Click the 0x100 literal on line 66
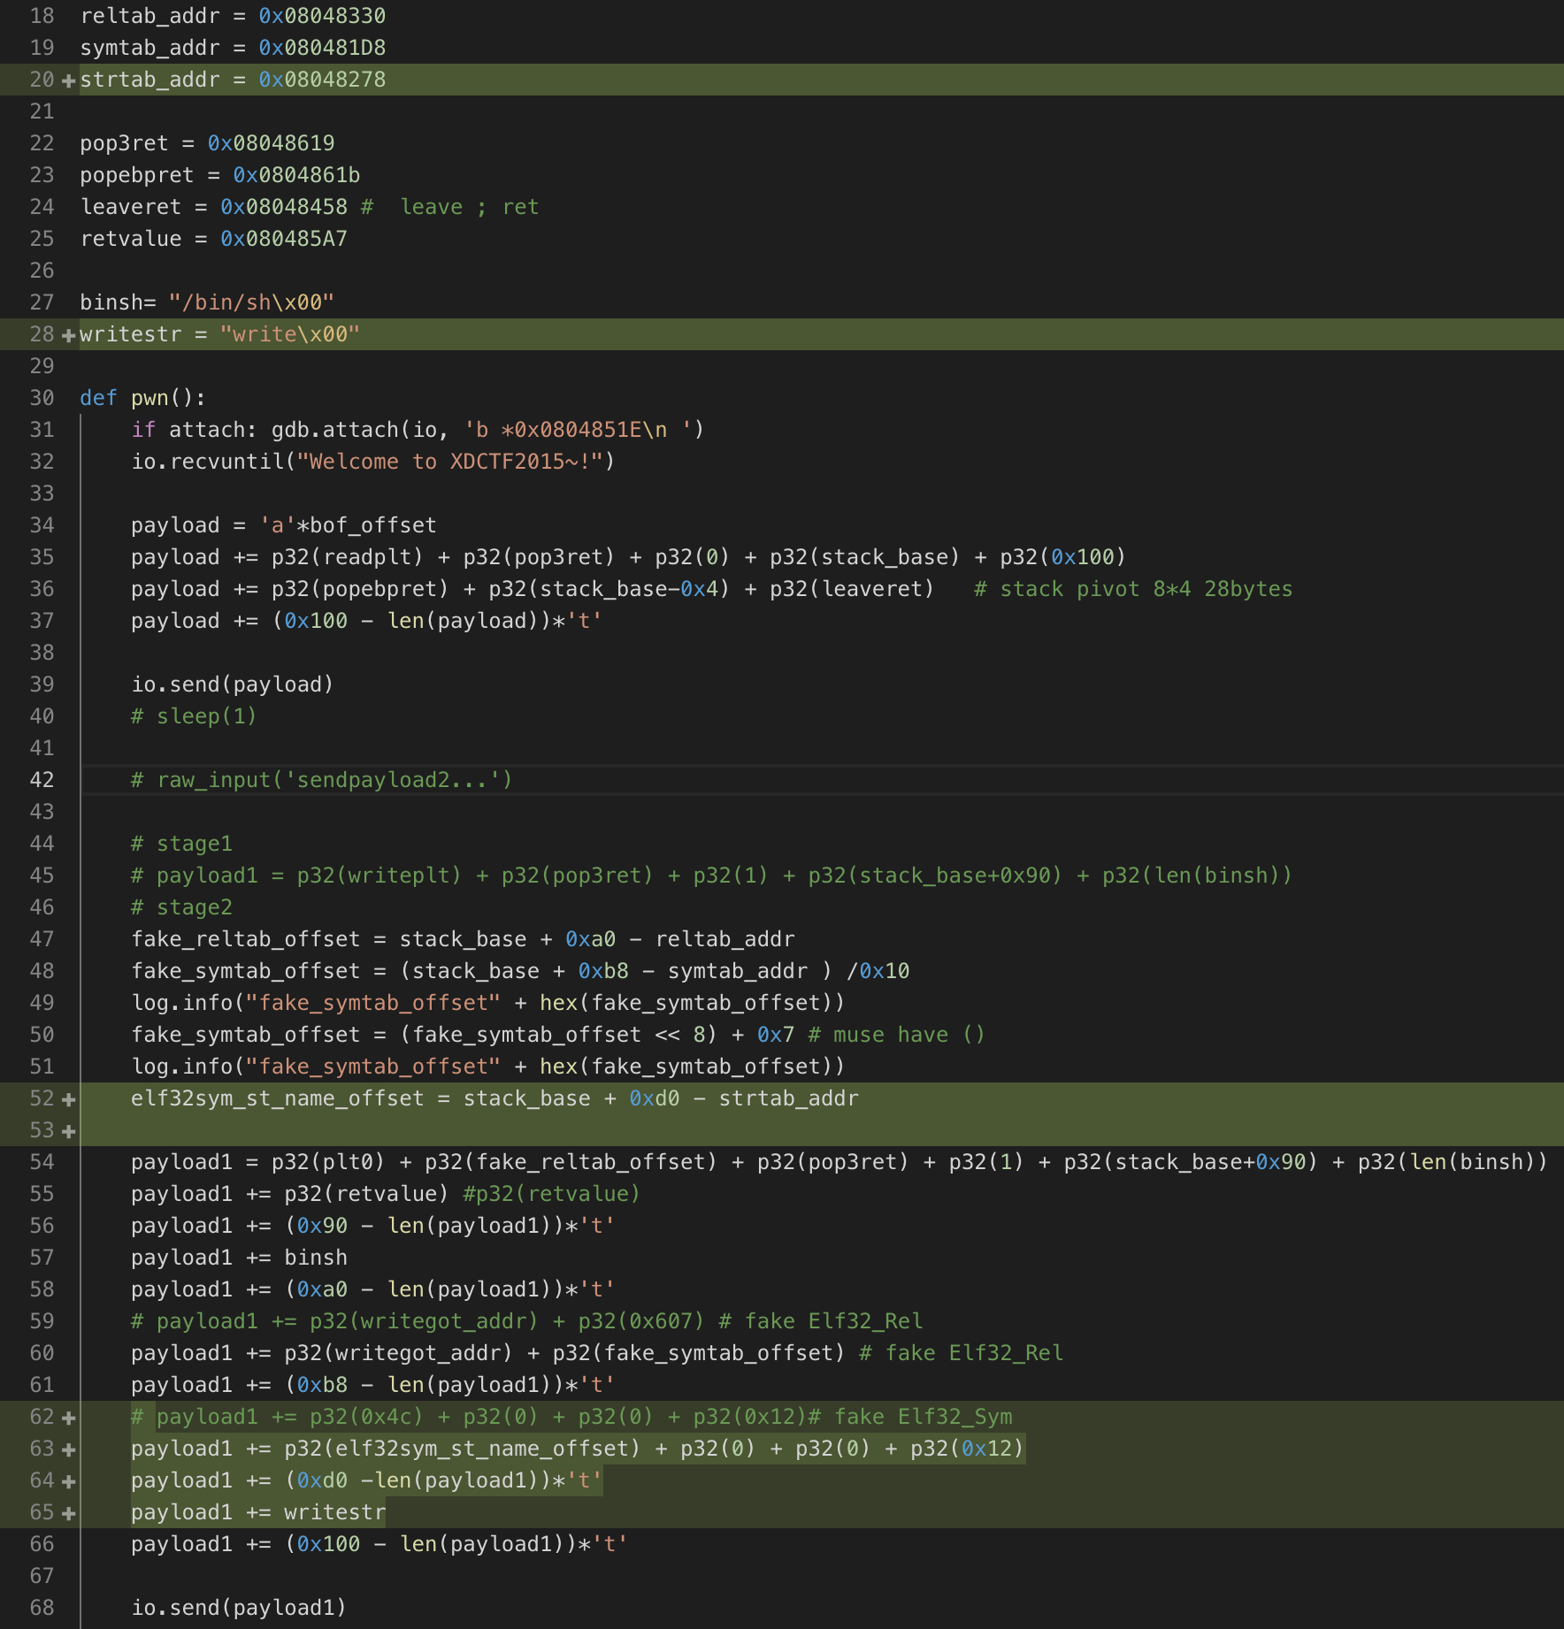This screenshot has width=1564, height=1629. coord(328,1544)
